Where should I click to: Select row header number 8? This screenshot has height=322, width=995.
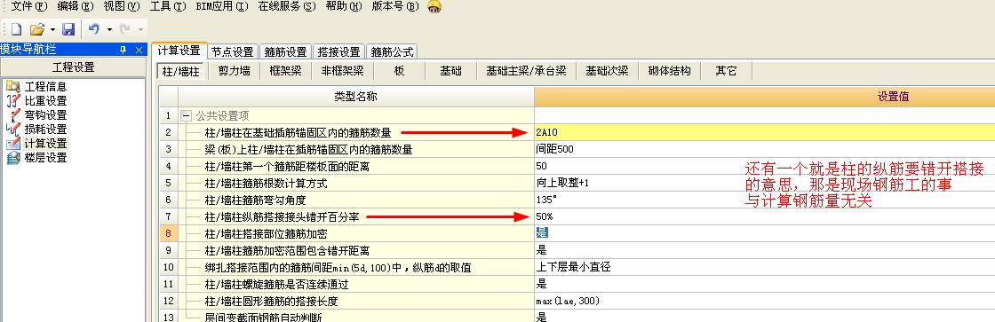pyautogui.click(x=168, y=233)
